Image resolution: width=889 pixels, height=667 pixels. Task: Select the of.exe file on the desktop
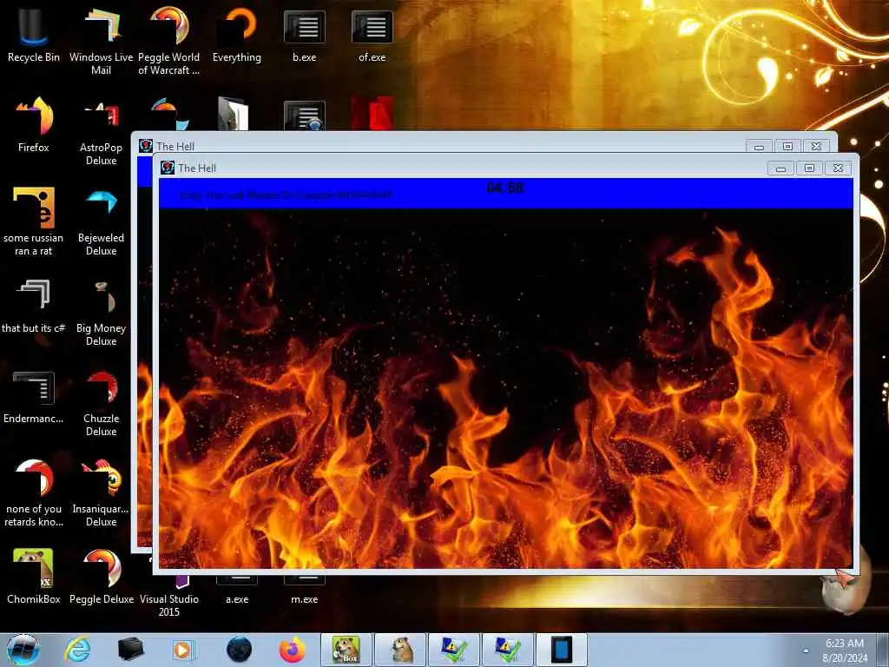pos(372,35)
